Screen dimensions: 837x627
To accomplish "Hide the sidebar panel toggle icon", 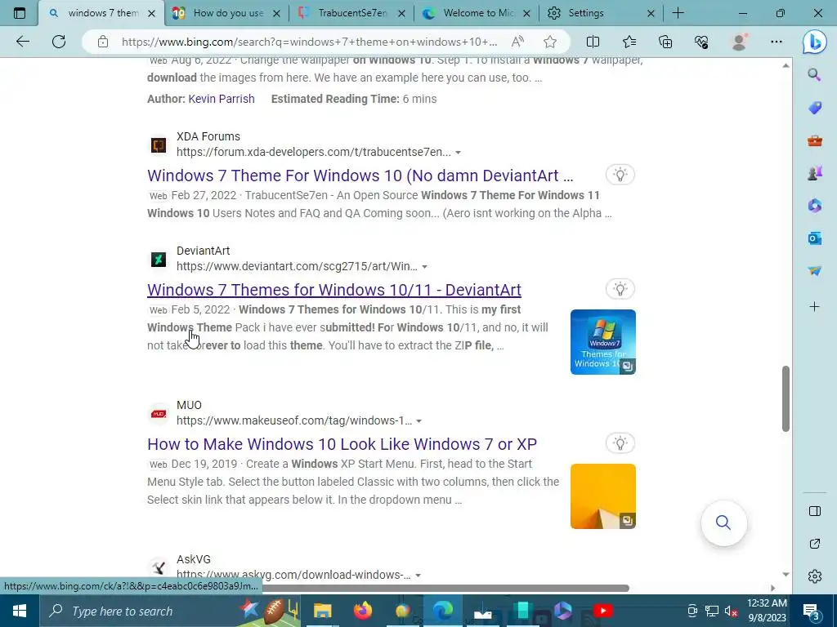I will (815, 511).
